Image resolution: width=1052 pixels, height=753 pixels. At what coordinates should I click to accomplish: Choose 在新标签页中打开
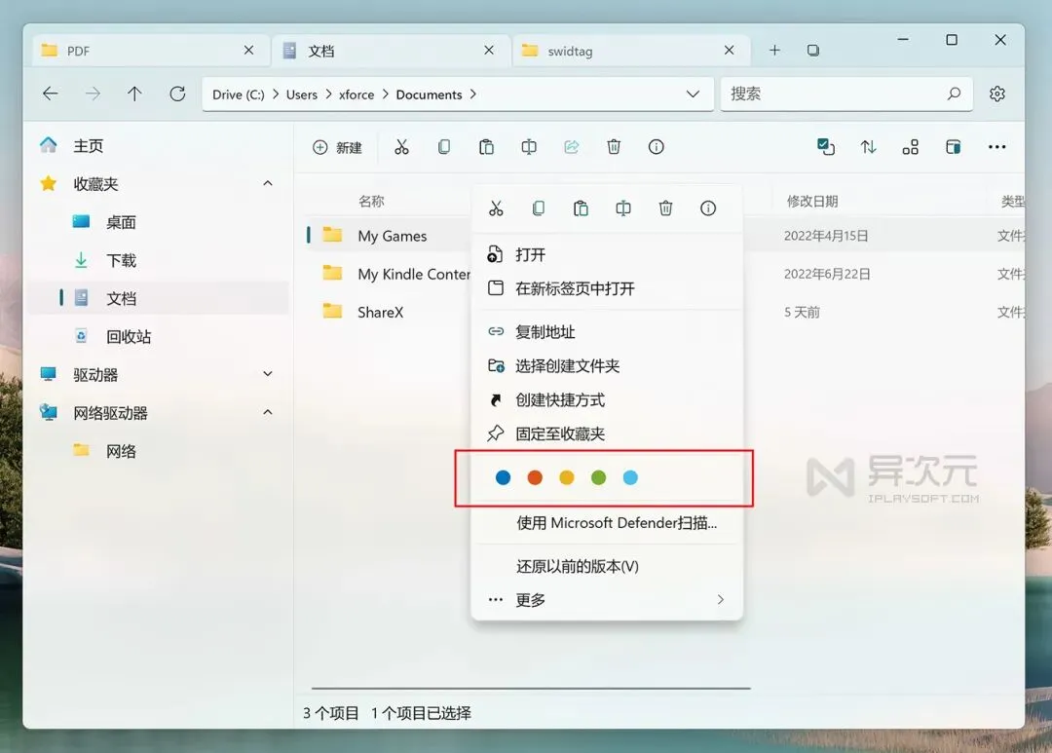[607, 288]
